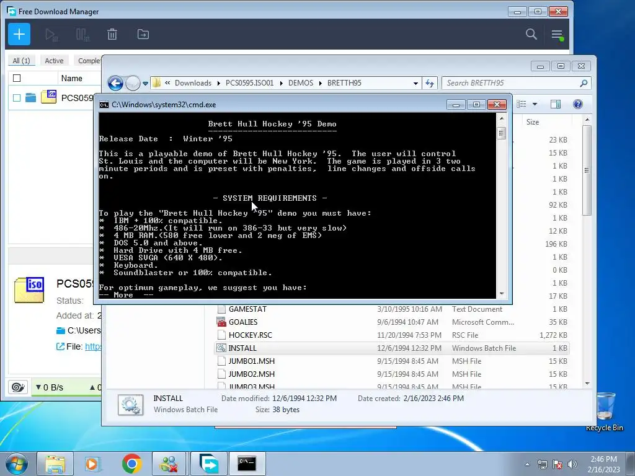The image size is (635, 476).
Task: Select the HOCKEY.RSC file row
Action: point(392,335)
